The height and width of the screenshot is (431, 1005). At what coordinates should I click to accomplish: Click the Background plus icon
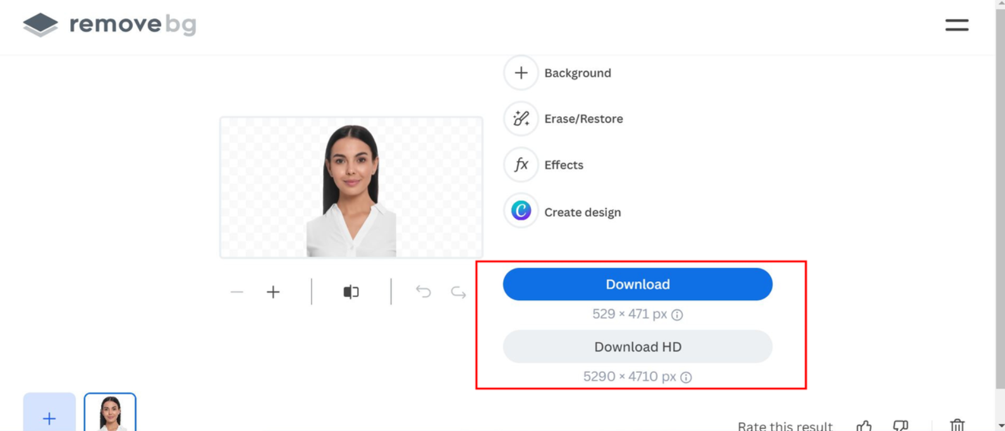(x=521, y=73)
